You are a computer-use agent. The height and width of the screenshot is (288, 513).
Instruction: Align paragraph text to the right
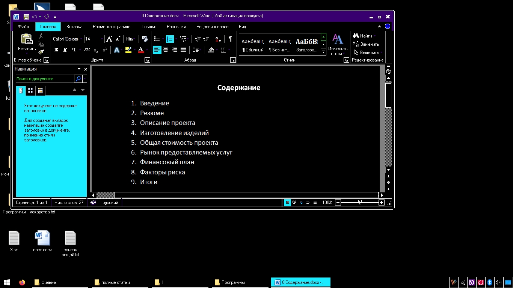pyautogui.click(x=174, y=50)
